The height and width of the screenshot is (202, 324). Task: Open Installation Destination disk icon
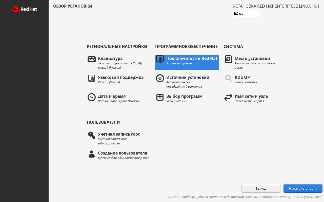tap(228, 59)
